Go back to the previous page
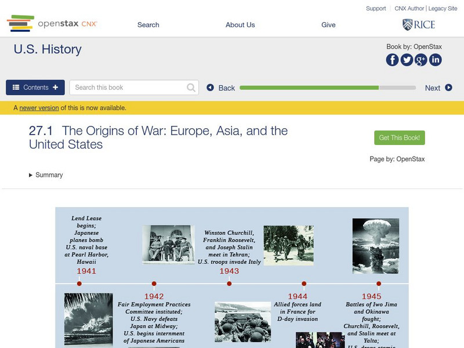Screen dimensions: 464x348 (x=221, y=88)
